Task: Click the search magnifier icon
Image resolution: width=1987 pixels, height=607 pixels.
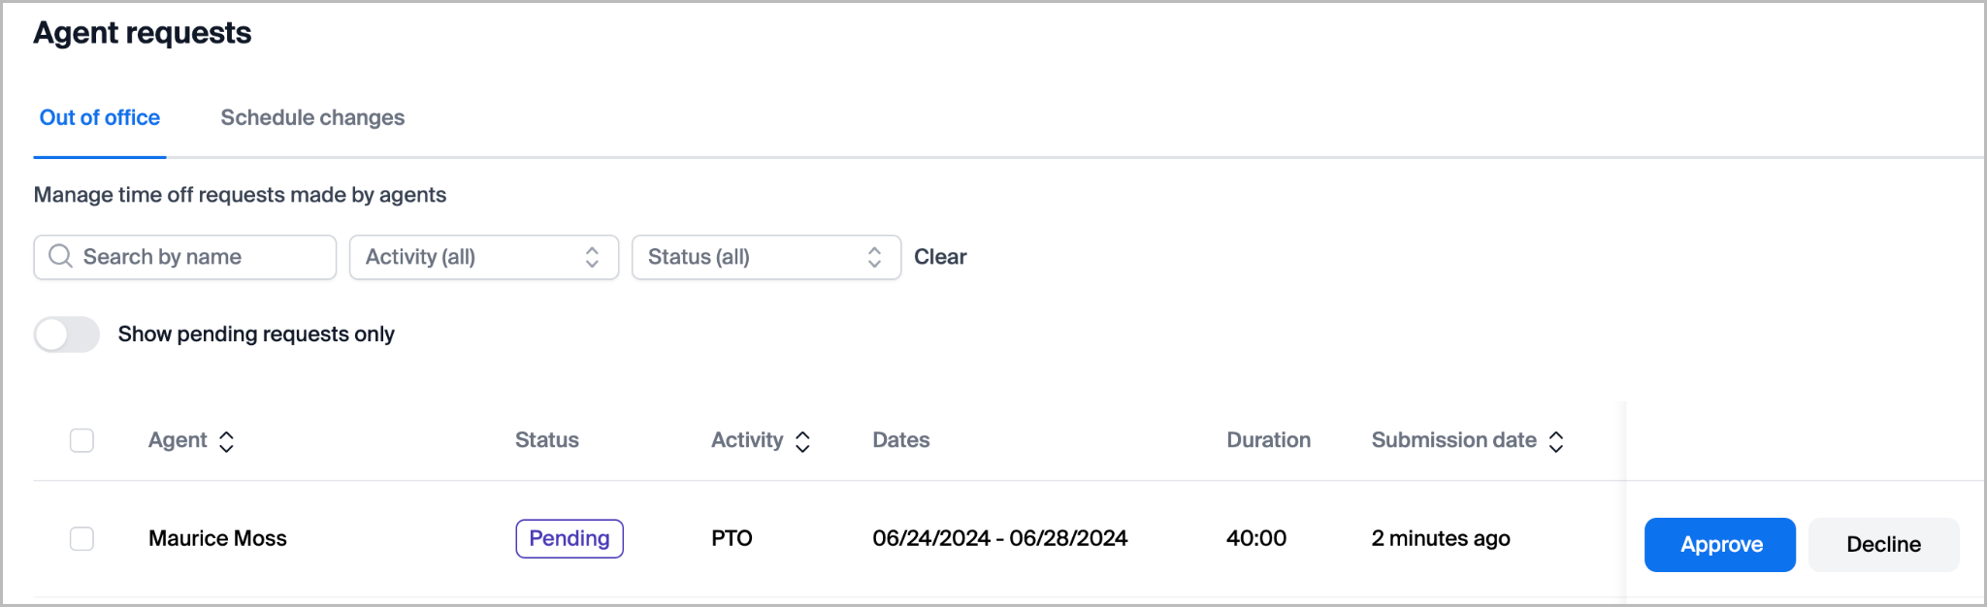Action: [x=60, y=256]
